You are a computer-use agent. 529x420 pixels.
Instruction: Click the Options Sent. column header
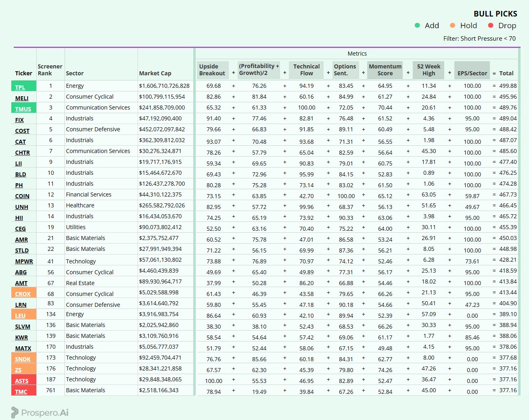pyautogui.click(x=345, y=70)
